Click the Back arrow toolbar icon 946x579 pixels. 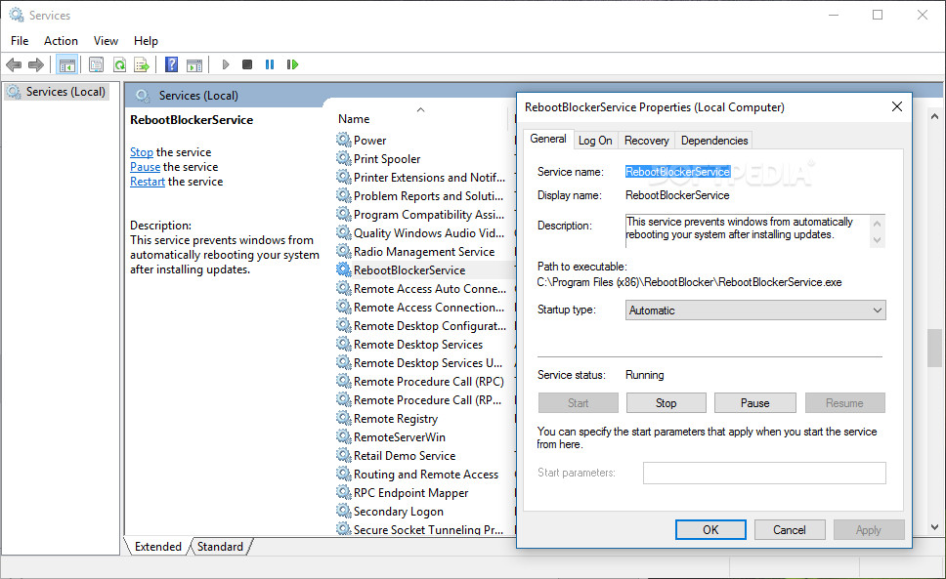point(14,64)
